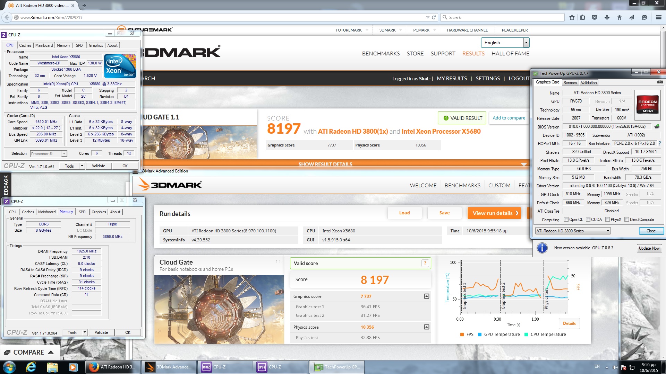Click the Close button in GPU-Z

pyautogui.click(x=651, y=231)
